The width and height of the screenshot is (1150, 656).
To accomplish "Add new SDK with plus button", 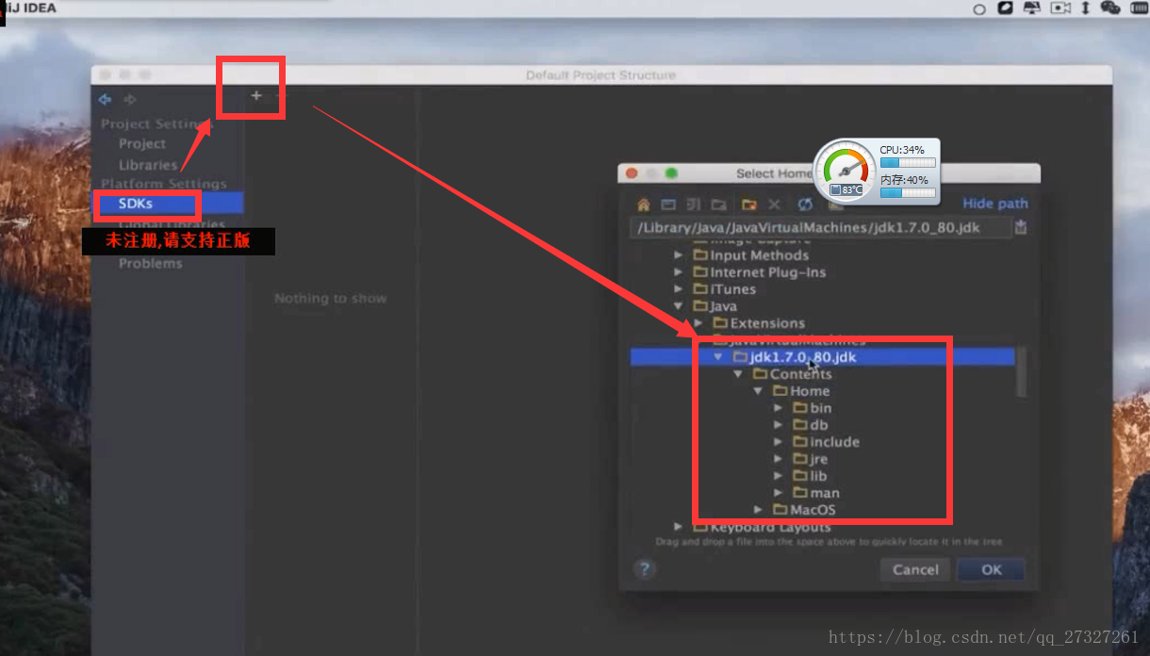I will pyautogui.click(x=256, y=95).
